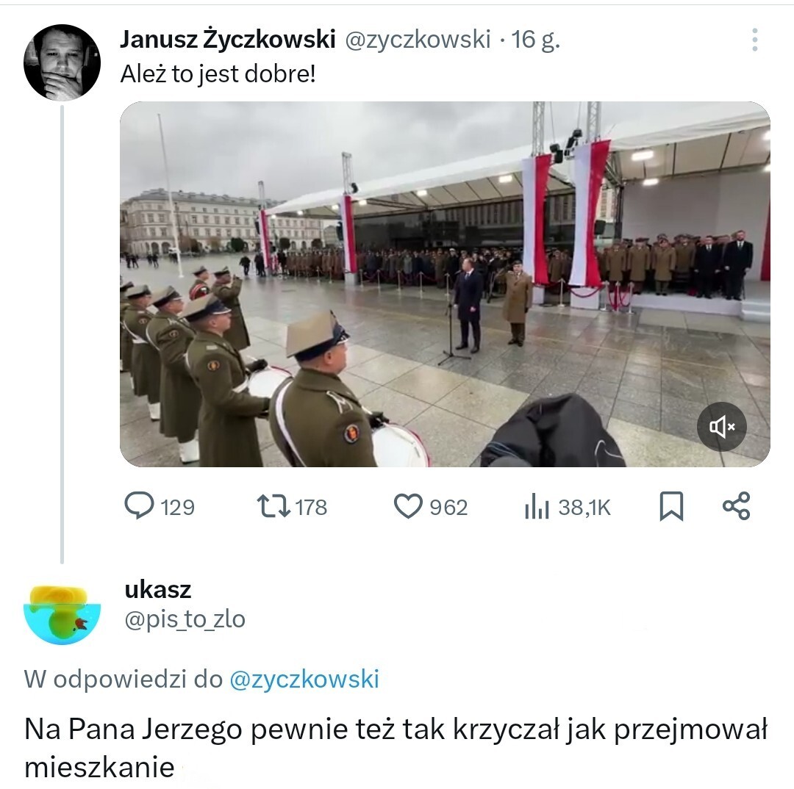
Task: Play the embedded military ceremony video
Action: [x=445, y=284]
